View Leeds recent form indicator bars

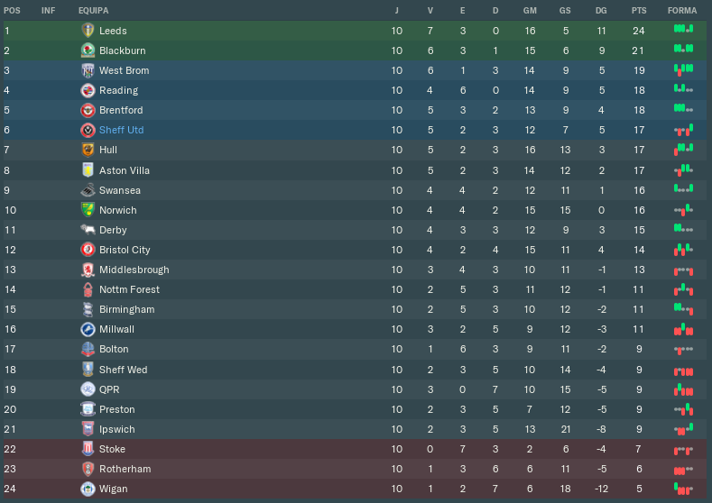[683, 30]
